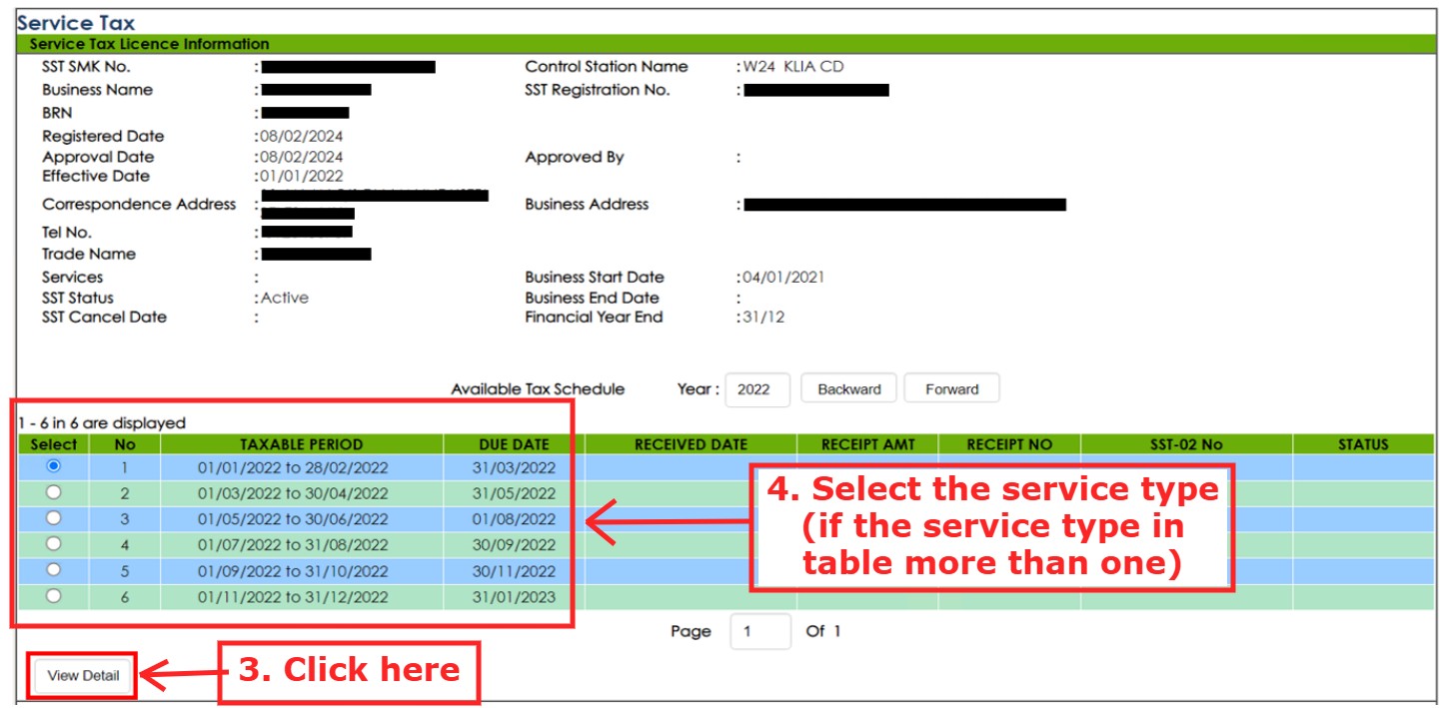Click the TAXABLE PERIOD column header

pos(301,444)
